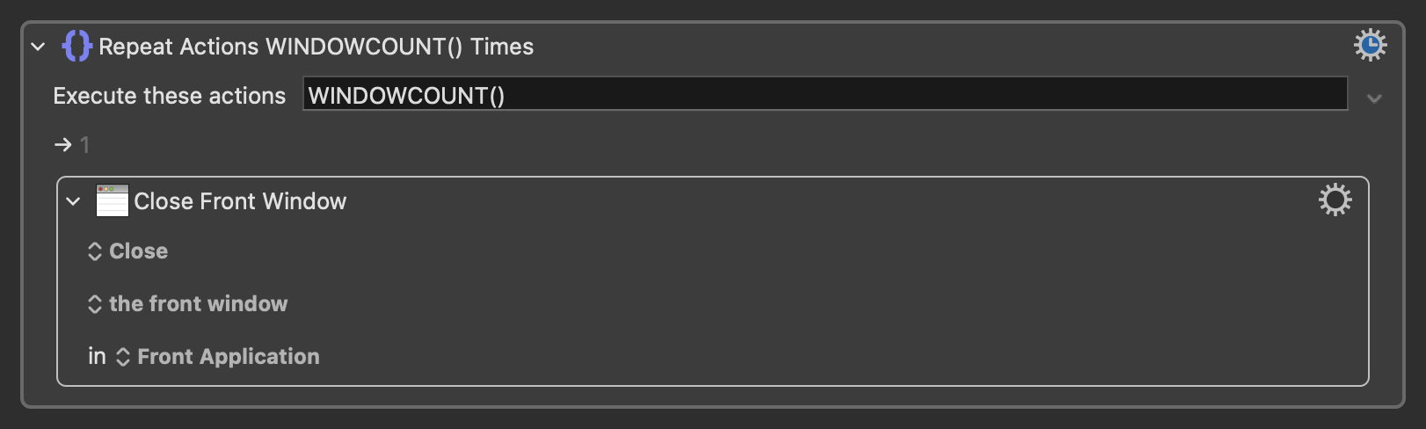Click the up-down arrows beside Close
Screen dimensions: 1426x429
pos(95,251)
